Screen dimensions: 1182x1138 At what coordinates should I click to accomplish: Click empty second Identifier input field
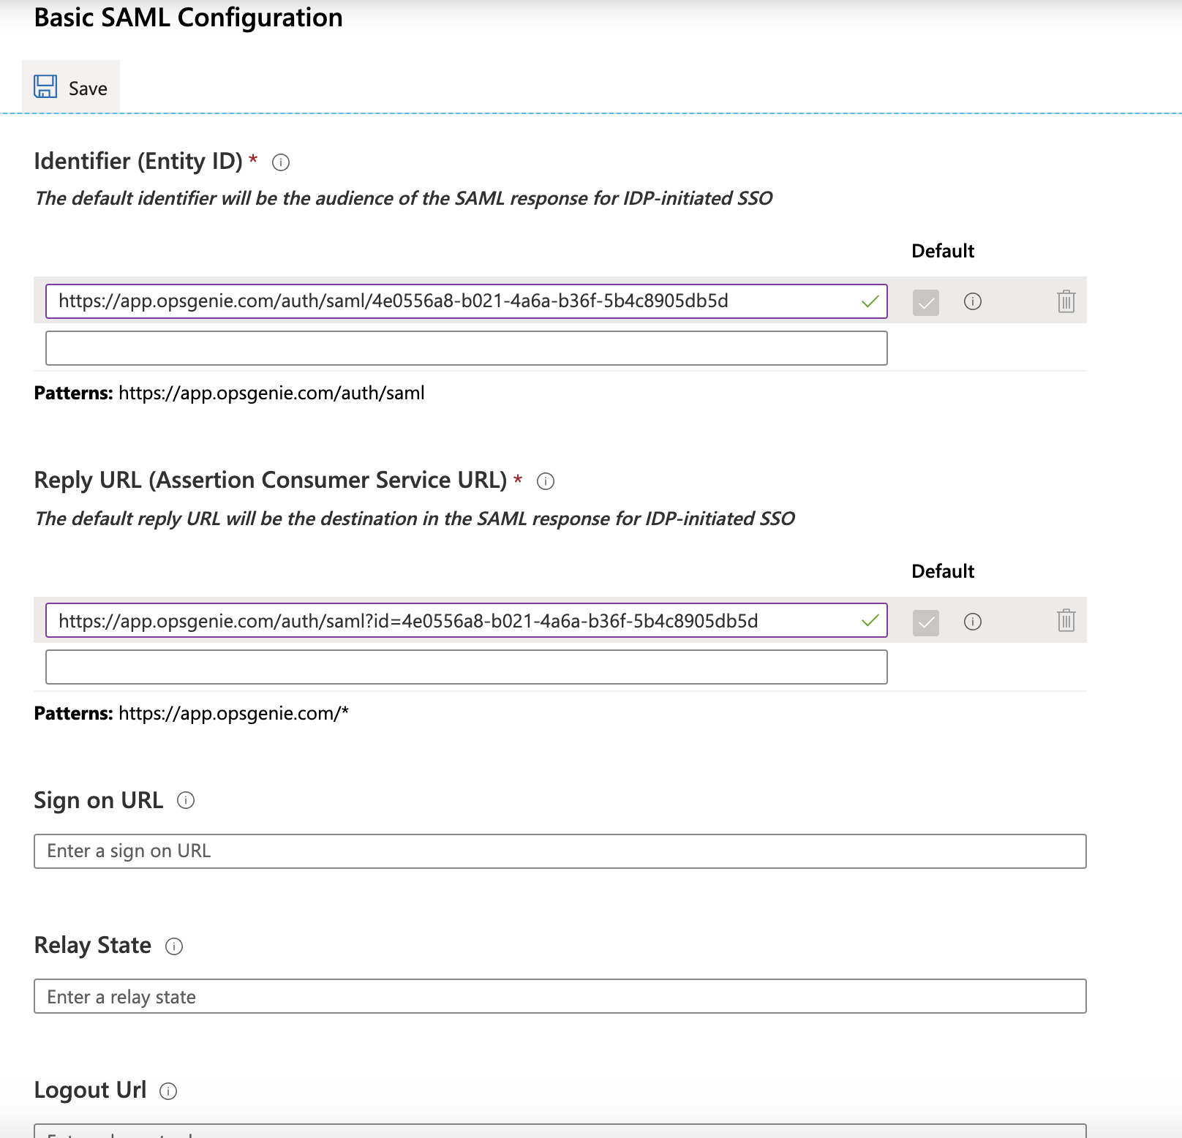(x=466, y=348)
